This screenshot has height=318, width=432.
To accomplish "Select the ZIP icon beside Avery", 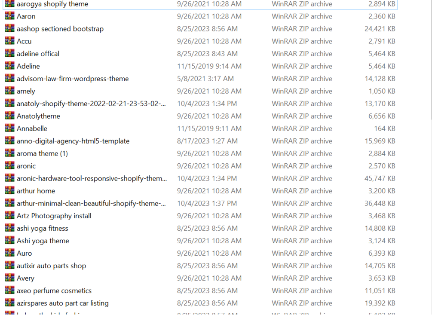I will (x=9, y=278).
